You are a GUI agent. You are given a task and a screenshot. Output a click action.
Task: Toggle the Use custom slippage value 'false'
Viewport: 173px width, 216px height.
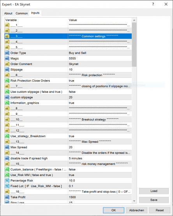tap(100, 92)
